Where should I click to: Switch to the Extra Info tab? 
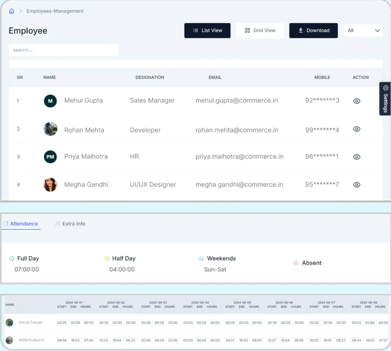71,224
